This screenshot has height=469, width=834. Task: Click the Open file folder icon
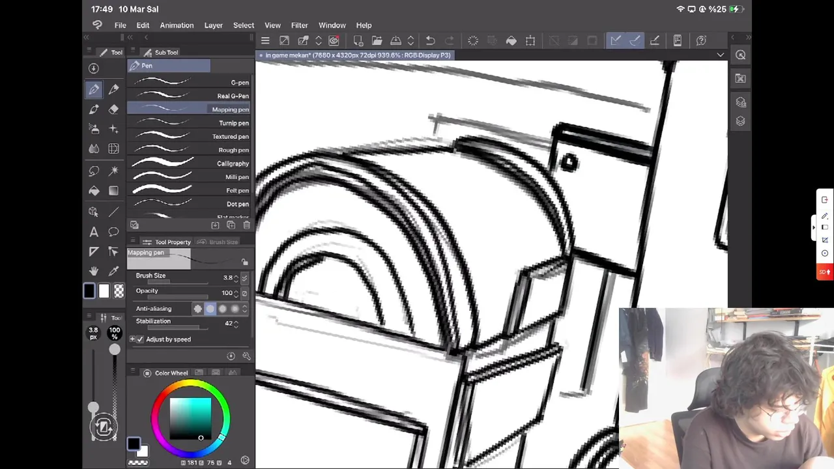377,40
